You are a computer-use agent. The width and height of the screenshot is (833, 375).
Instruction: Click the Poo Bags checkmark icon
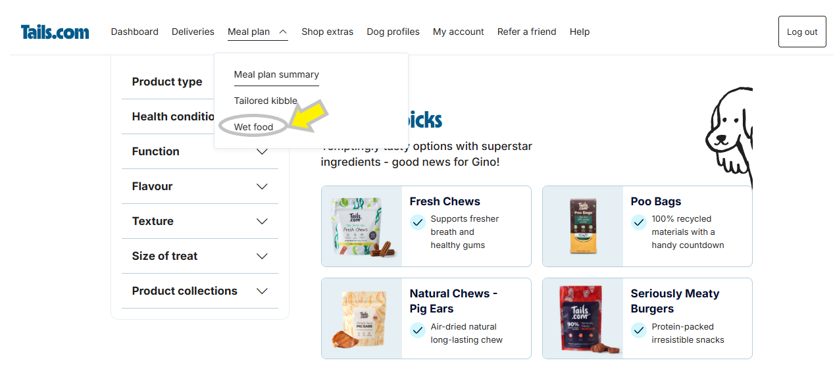click(x=639, y=222)
